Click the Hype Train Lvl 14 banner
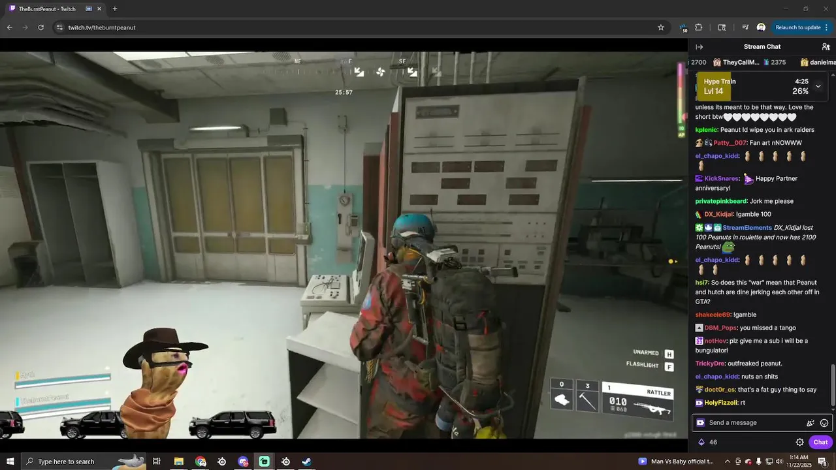 pos(762,86)
